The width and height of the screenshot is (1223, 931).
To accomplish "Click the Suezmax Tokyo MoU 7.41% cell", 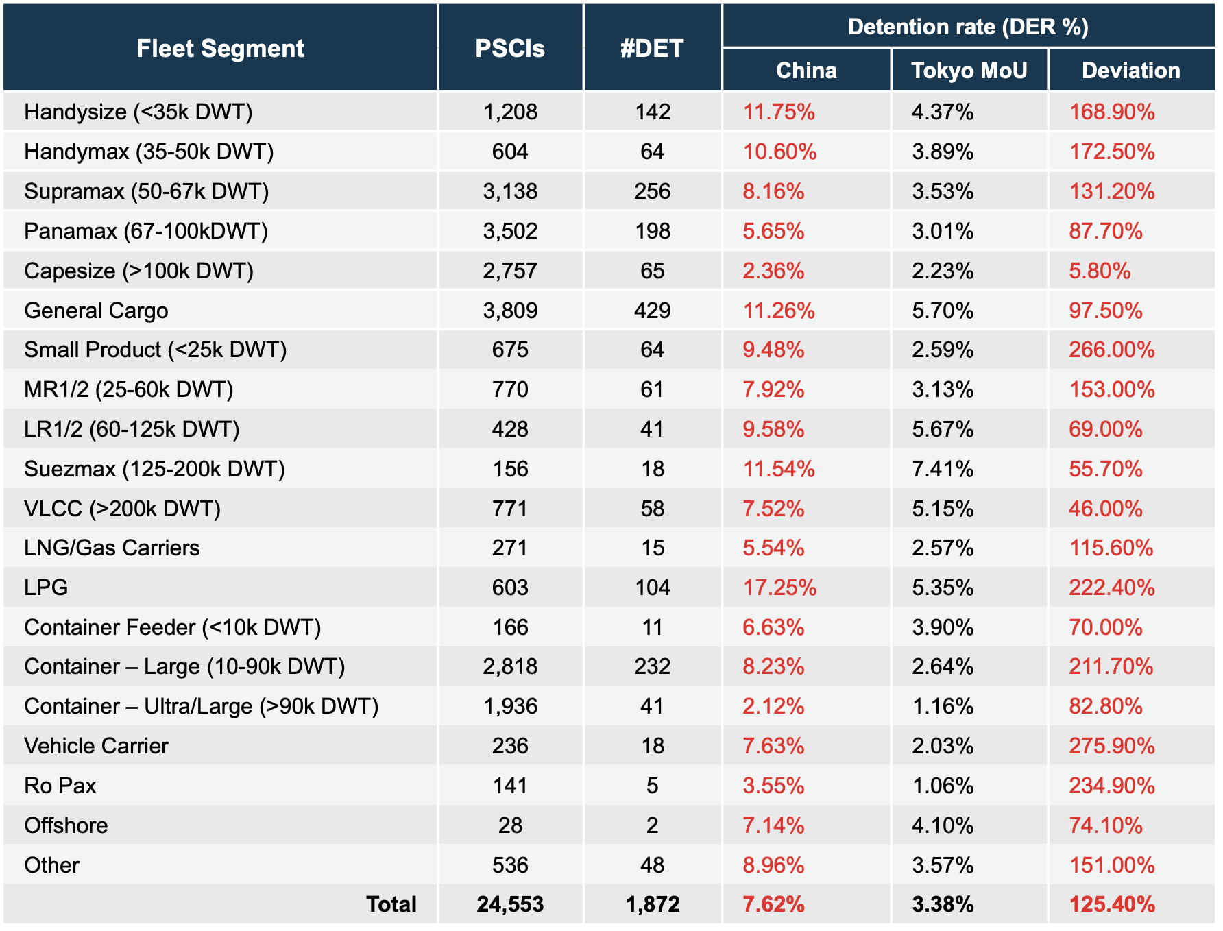I will point(943,469).
